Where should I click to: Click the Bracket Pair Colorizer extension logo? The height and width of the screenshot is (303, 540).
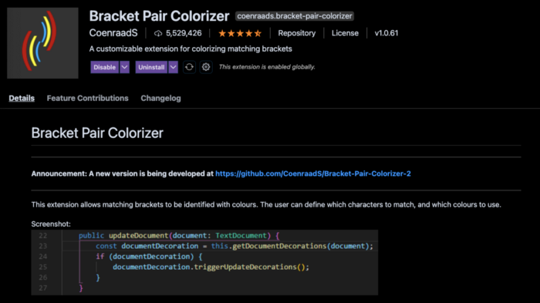coord(42,43)
